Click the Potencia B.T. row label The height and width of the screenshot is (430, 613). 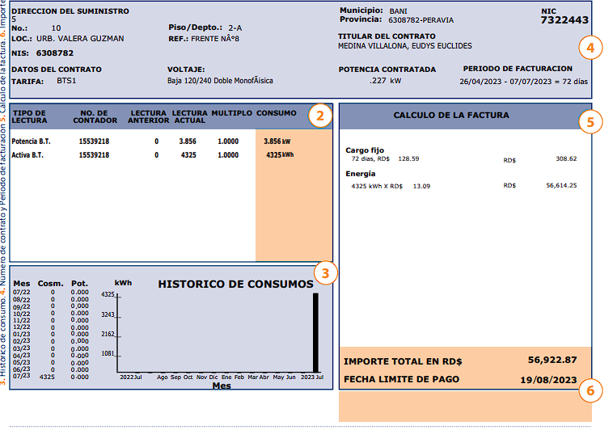click(x=31, y=141)
